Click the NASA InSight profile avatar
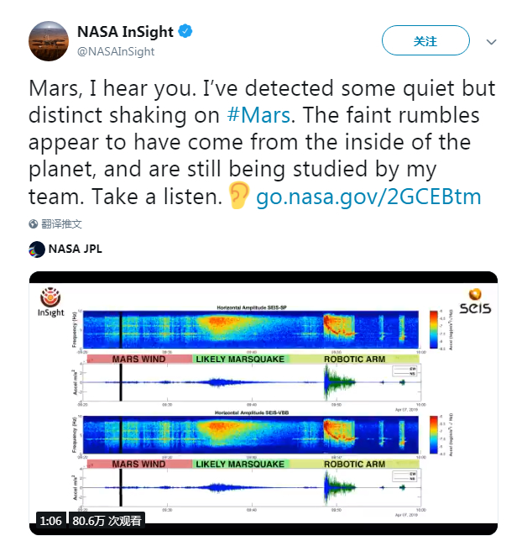The image size is (527, 541). click(x=48, y=40)
